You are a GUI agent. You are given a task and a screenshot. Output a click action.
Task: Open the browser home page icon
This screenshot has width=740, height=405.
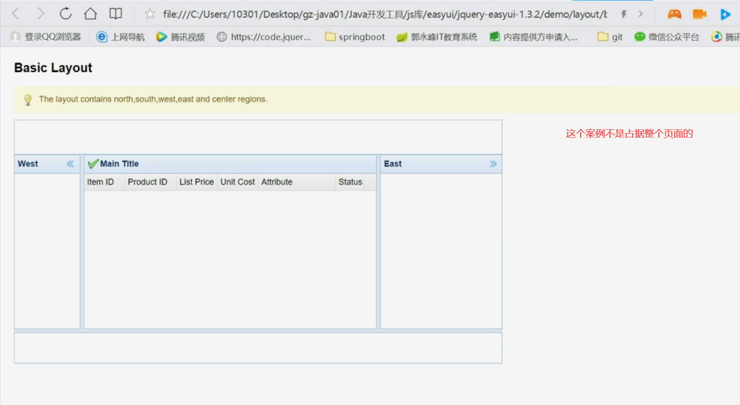pyautogui.click(x=90, y=14)
